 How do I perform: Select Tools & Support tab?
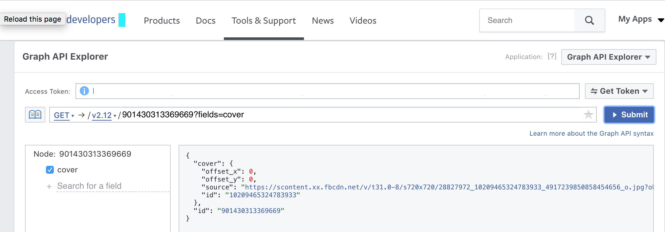tap(264, 21)
